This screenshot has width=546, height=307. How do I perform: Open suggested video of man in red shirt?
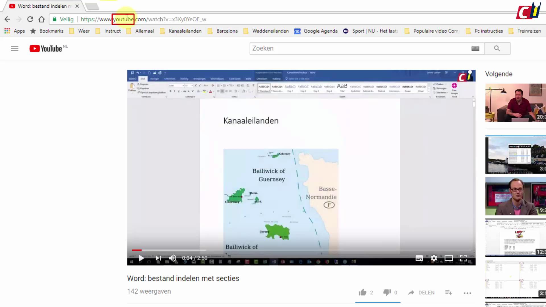pyautogui.click(x=516, y=103)
